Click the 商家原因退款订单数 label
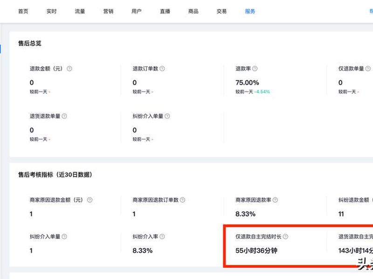 coord(156,200)
